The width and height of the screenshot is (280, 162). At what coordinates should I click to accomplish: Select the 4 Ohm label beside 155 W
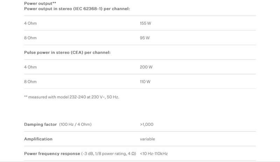(x=30, y=23)
